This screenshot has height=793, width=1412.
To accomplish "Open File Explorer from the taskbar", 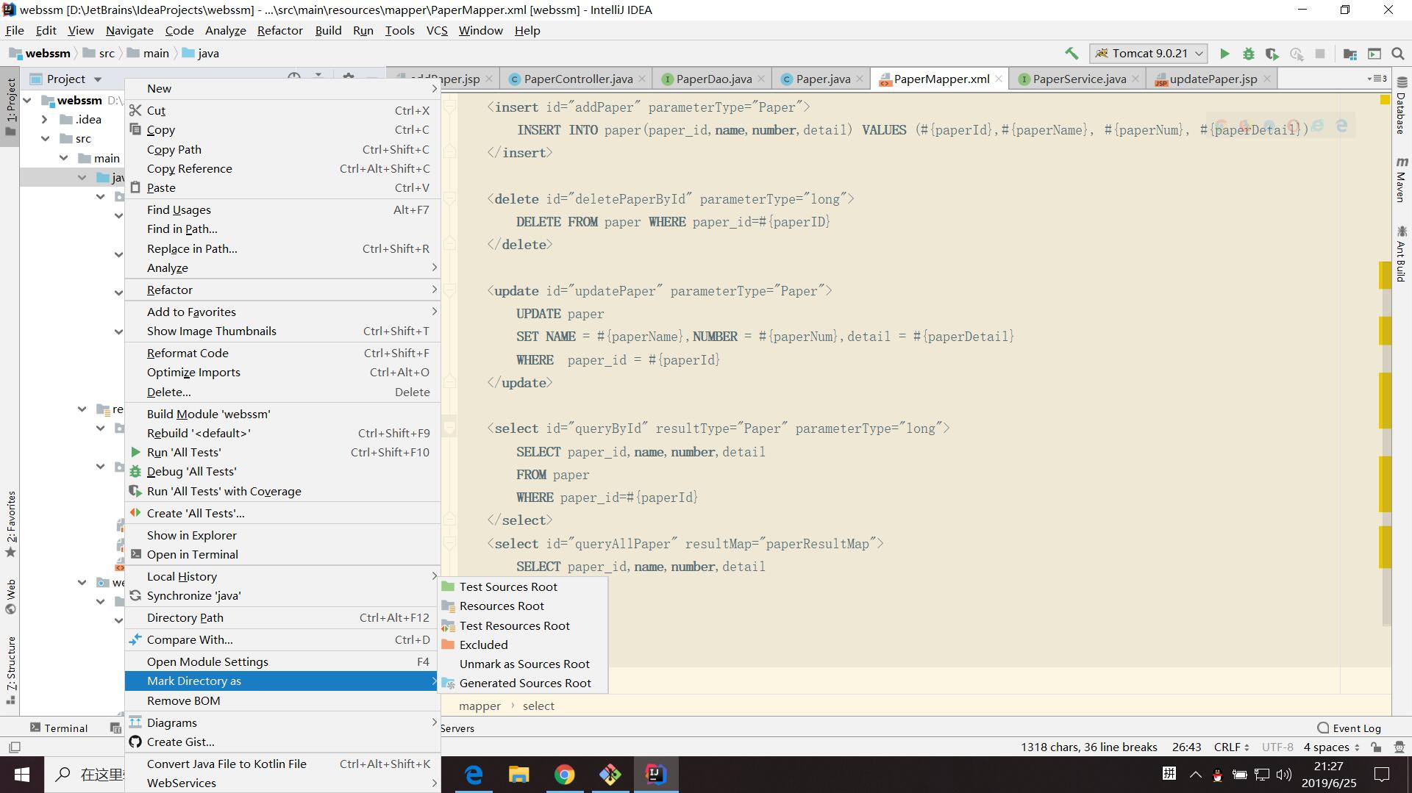I will [519, 775].
